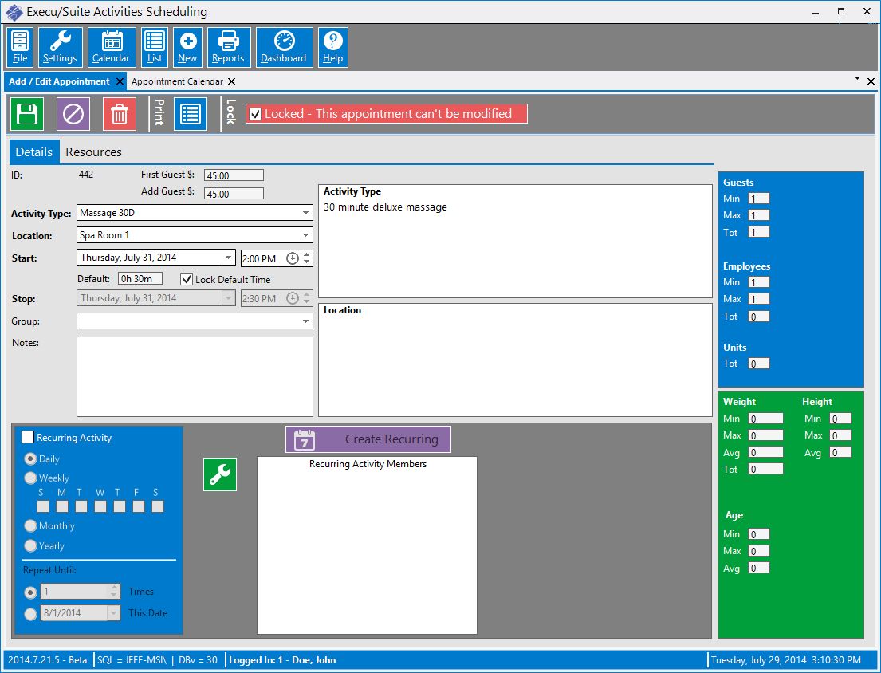Click the appointment ID value 442
This screenshot has height=673, width=881.
tap(86, 175)
